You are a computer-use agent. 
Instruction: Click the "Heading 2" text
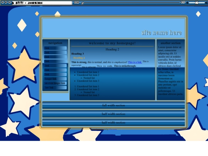(x=112, y=49)
